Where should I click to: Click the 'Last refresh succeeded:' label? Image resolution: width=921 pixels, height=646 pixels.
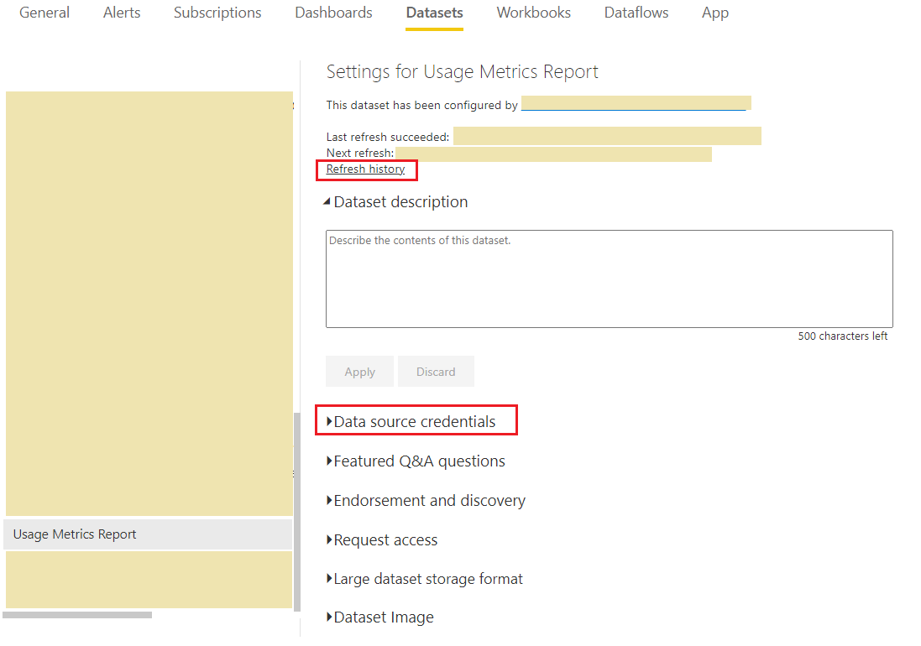(388, 137)
